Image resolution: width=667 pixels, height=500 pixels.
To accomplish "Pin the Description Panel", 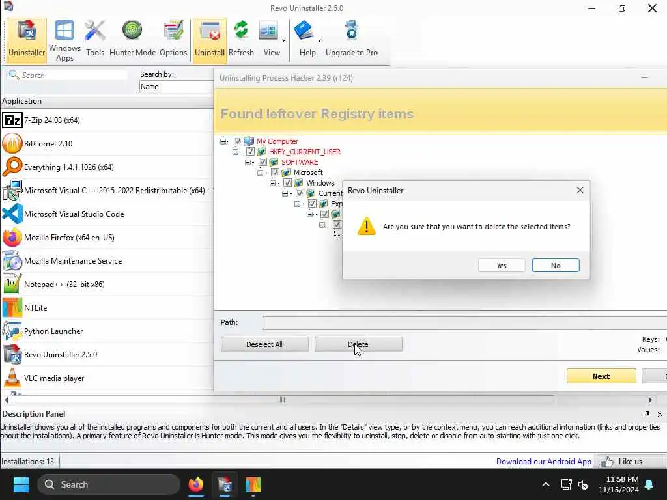I will point(647,413).
